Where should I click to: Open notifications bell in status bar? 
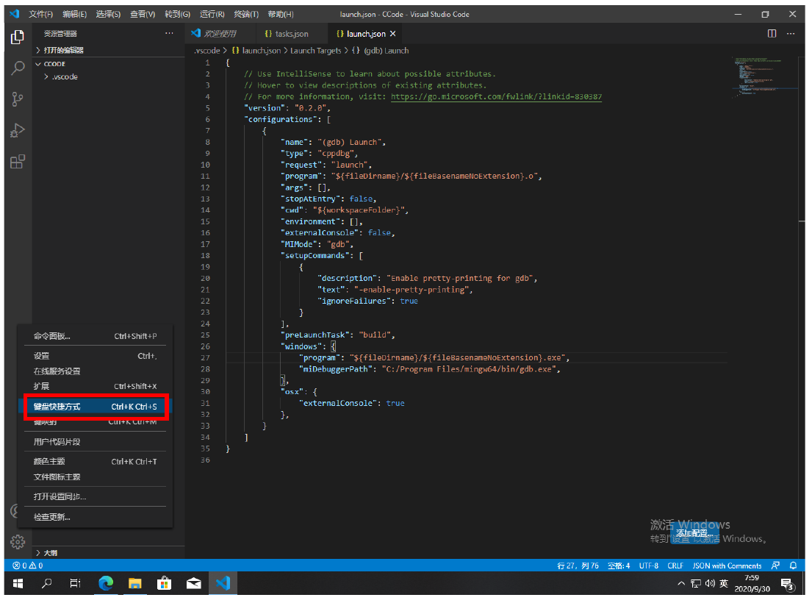click(793, 565)
